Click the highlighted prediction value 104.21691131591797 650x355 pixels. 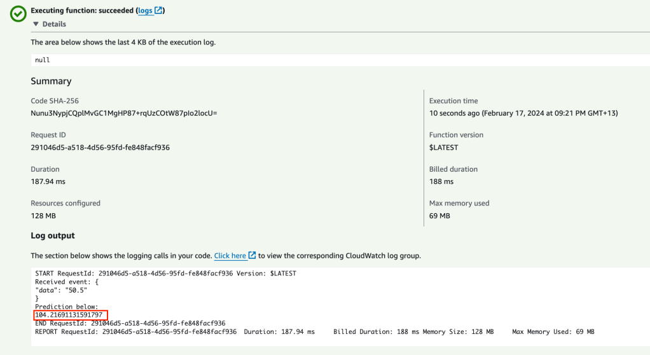pyautogui.click(x=69, y=315)
